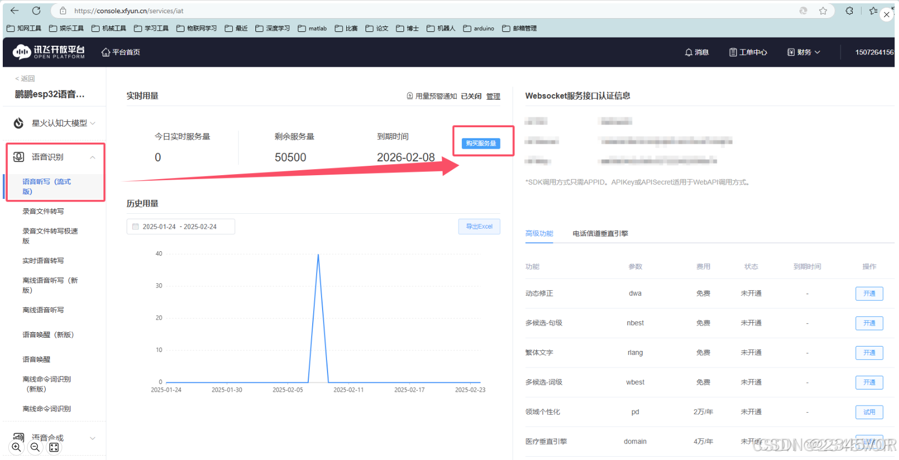The height and width of the screenshot is (460, 899).
Task: Open 物联网学习 bookmark folder
Action: 197,28
